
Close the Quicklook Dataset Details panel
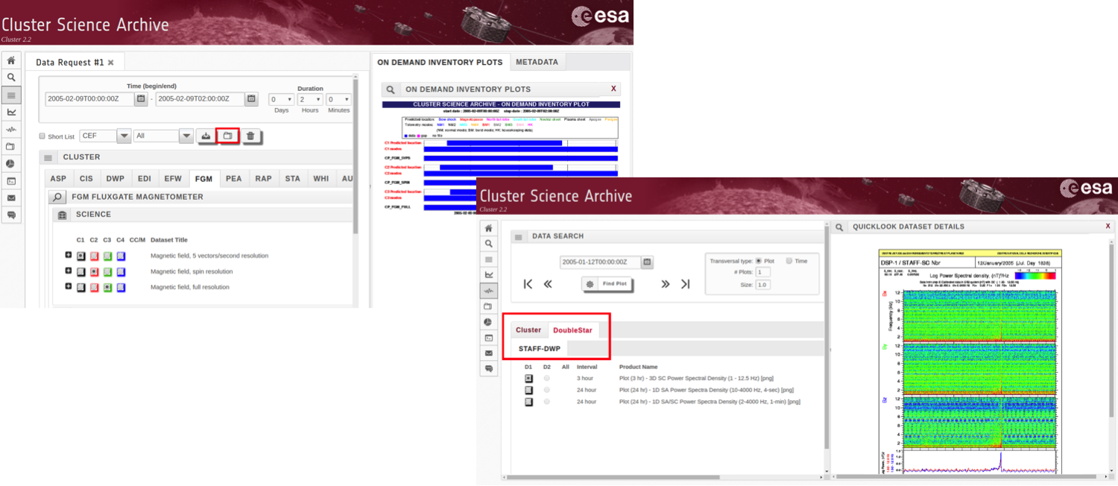[1108, 226]
